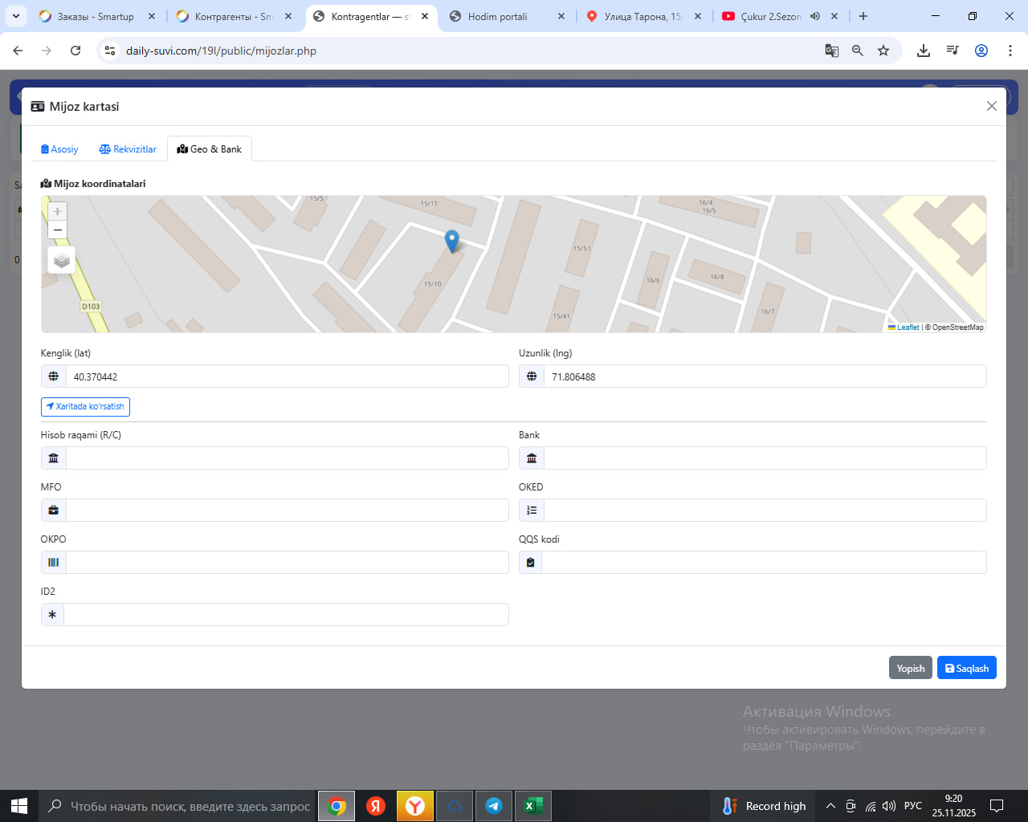Open the tab search dropdown arrow
Viewport: 1028px width, 822px height.
(16, 16)
